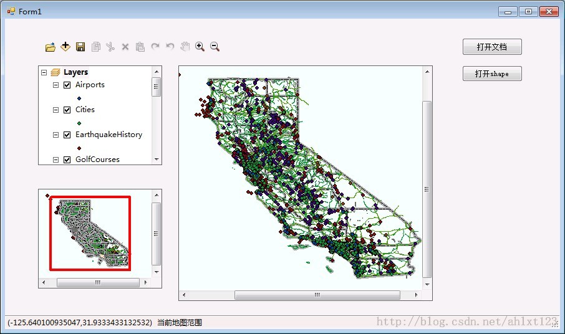Click the Cut scissors icon
Screen dimensions: 565x334
pyautogui.click(x=110, y=47)
